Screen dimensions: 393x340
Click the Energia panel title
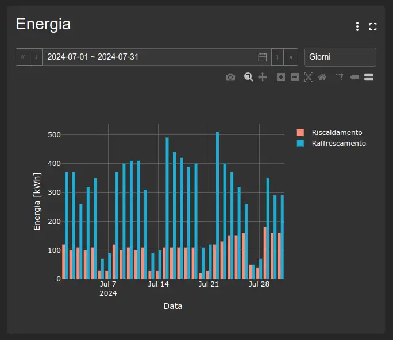(43, 24)
